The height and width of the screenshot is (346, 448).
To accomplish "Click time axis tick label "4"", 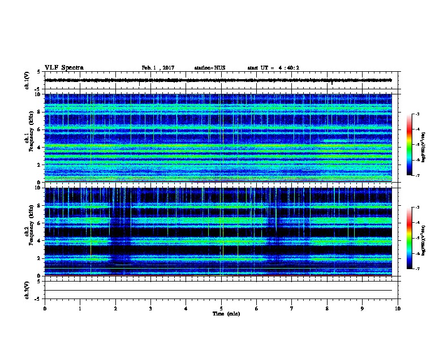I will pyautogui.click(x=186, y=309).
